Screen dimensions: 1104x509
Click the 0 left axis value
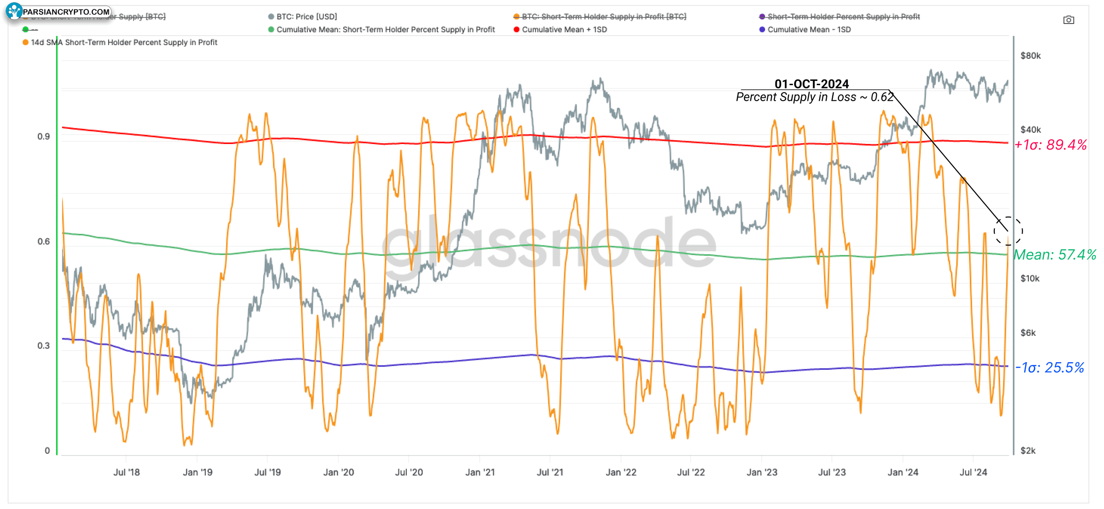tap(47, 450)
